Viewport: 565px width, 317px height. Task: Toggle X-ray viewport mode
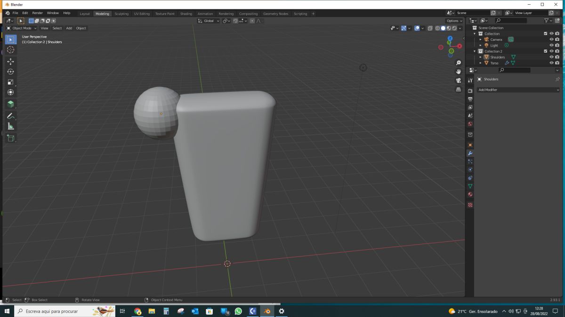pos(430,28)
